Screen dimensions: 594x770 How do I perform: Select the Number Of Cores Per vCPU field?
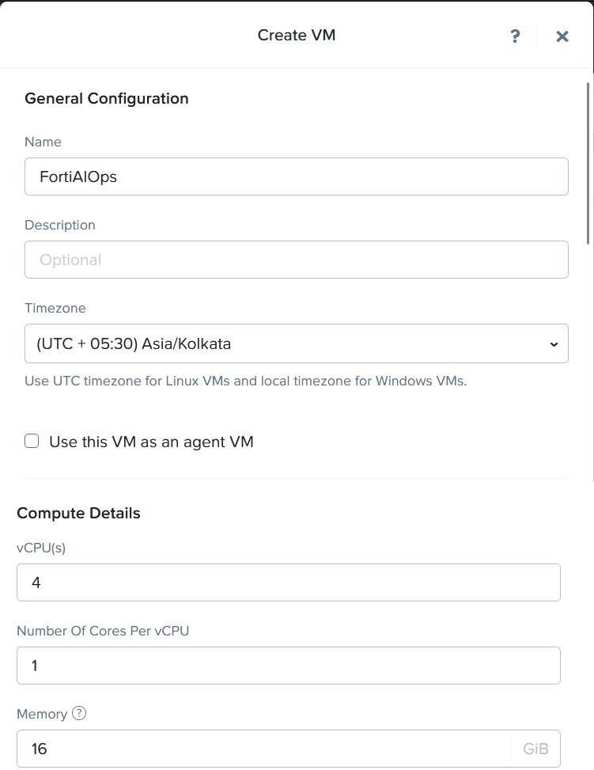click(x=289, y=666)
